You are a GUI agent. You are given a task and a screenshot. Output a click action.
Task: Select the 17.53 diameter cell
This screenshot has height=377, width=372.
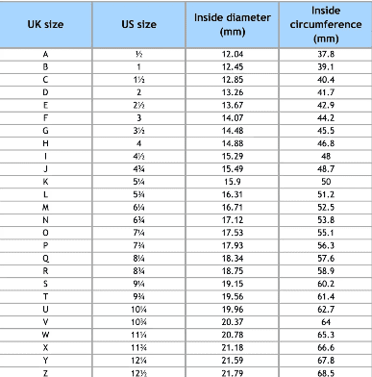click(233, 233)
